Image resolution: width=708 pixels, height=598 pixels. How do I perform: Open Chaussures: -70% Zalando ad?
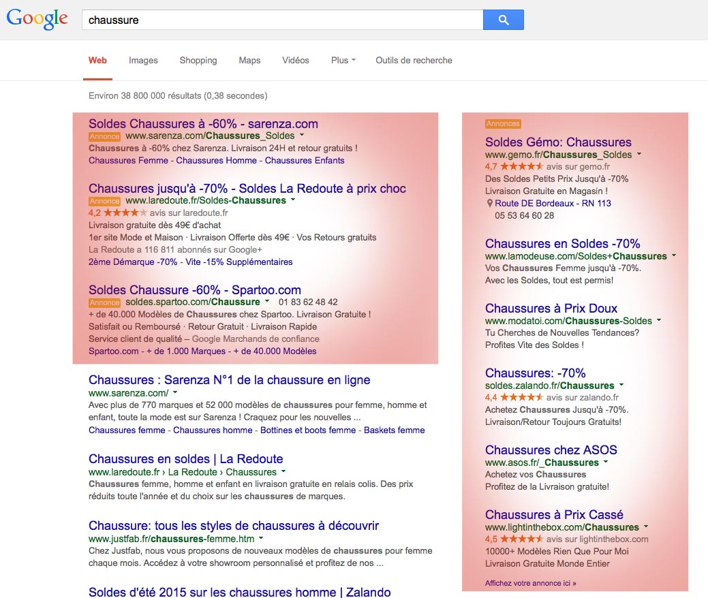[x=535, y=373]
